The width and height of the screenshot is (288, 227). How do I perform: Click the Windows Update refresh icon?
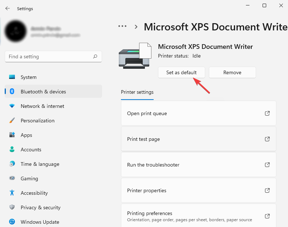pos(12,222)
